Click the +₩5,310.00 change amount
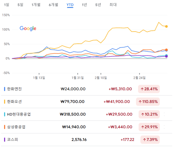 point(120,89)
